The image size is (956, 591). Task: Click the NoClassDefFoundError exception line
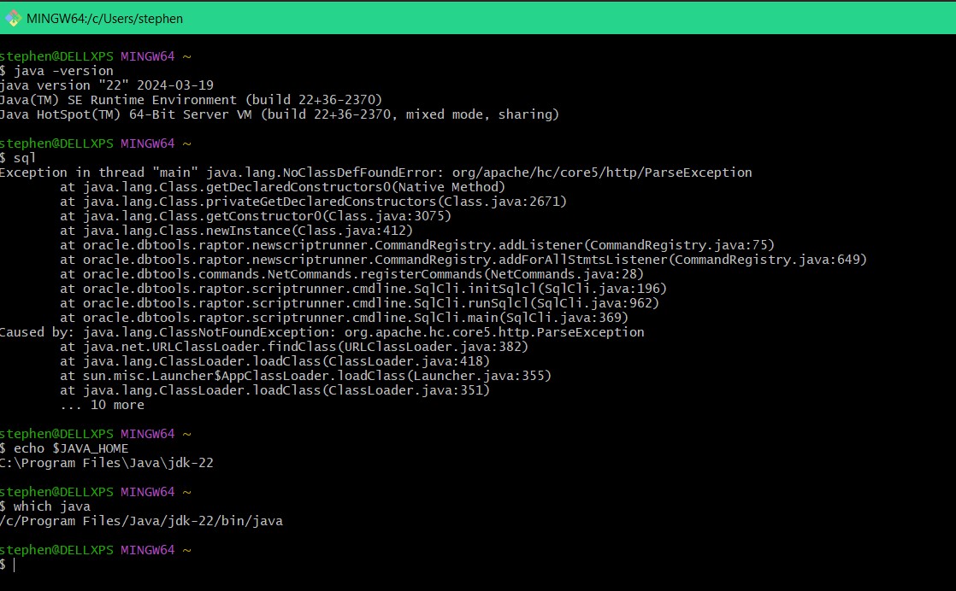pos(375,173)
